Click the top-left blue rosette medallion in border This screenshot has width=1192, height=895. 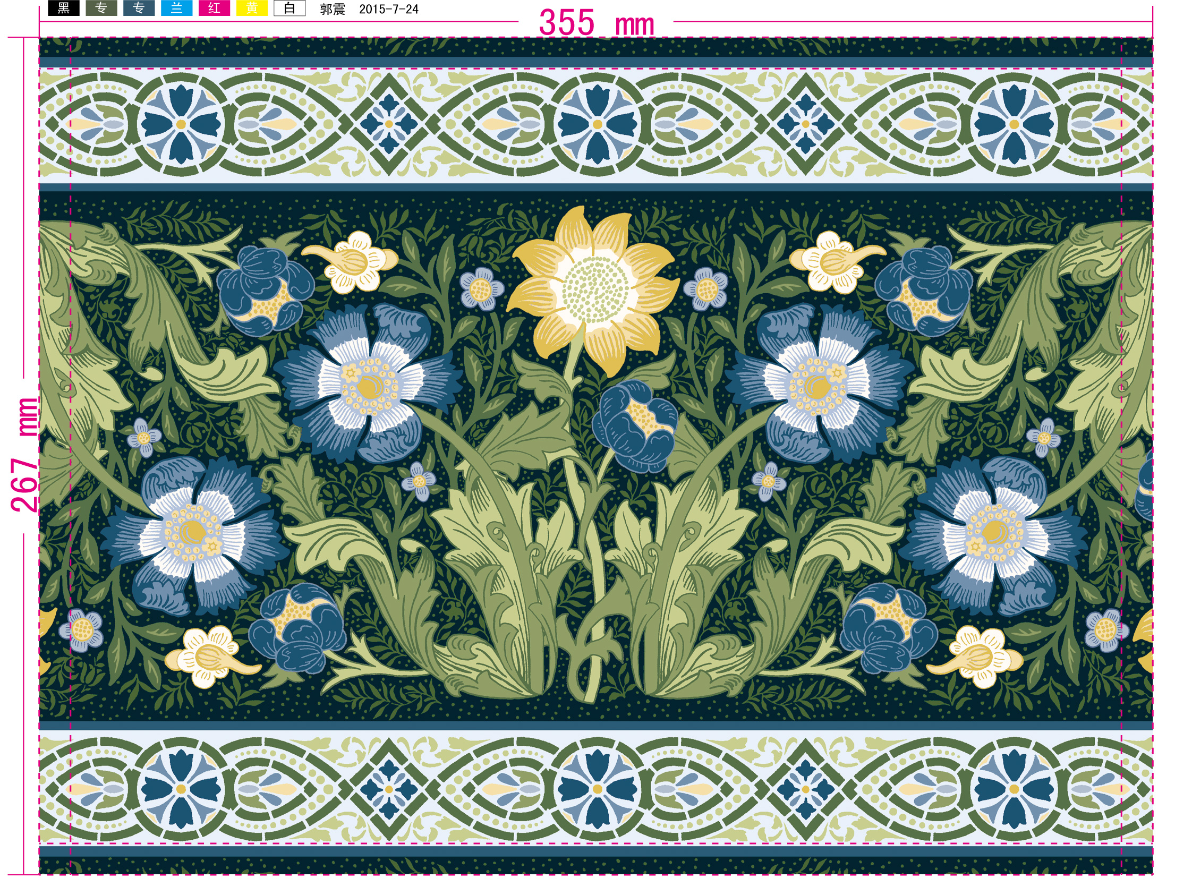pyautogui.click(x=181, y=124)
